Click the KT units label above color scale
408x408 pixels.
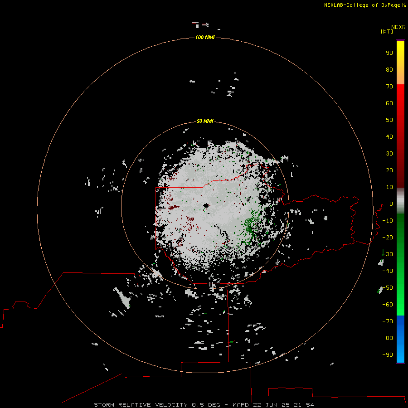[x=387, y=31]
